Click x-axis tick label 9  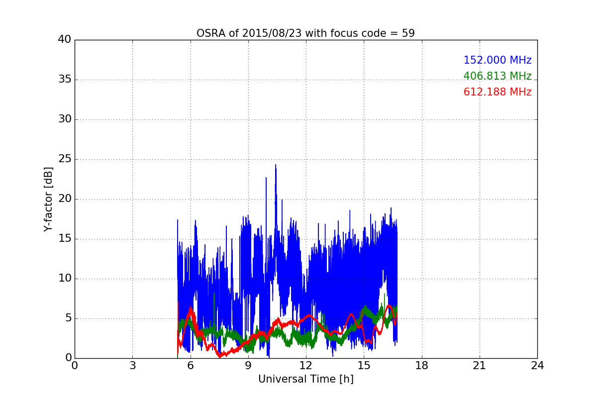click(248, 366)
